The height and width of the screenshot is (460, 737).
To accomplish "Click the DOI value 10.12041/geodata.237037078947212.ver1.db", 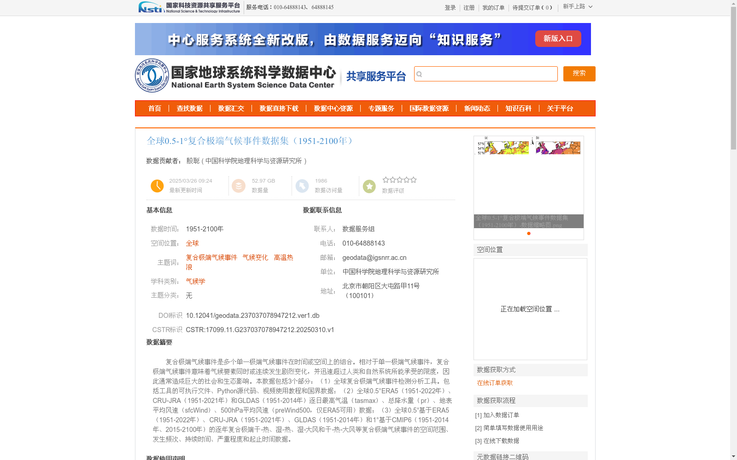I will tap(252, 316).
